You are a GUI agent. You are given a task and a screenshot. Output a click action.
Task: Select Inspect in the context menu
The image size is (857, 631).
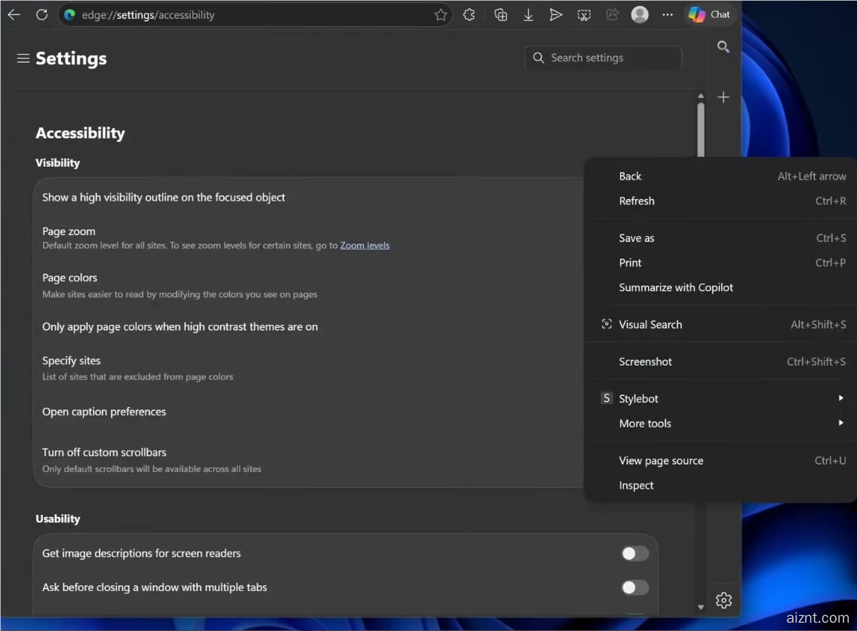coord(636,486)
